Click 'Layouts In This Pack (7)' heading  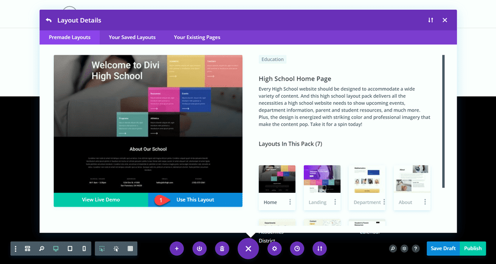click(x=290, y=144)
